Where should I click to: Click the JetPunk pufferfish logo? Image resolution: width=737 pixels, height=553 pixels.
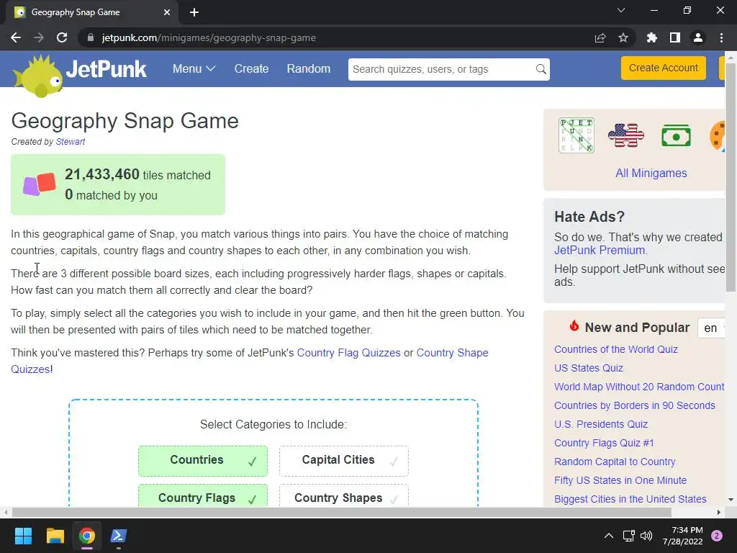[x=39, y=75]
